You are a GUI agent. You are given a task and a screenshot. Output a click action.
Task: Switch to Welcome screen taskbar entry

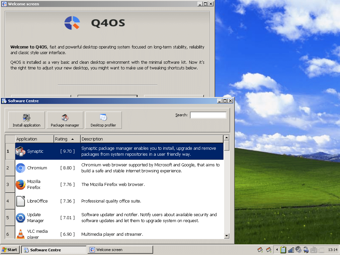click(120, 250)
